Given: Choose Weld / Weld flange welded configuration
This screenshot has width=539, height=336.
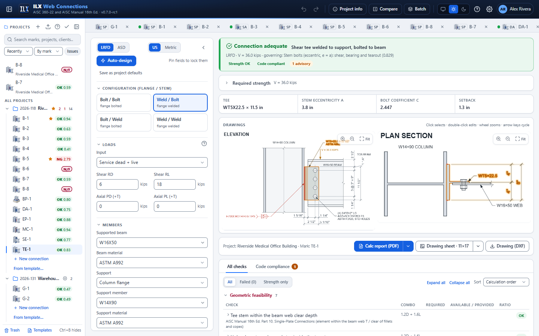Looking at the screenshot, I should click(180, 122).
